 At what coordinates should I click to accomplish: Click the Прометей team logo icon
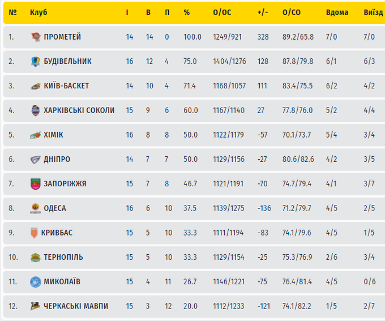point(36,37)
